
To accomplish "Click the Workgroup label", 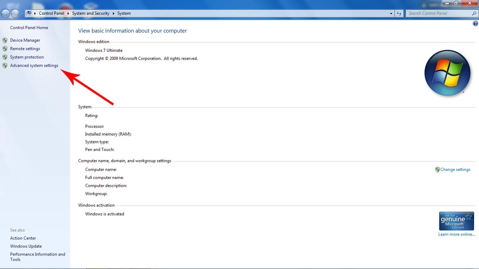I will [96, 194].
